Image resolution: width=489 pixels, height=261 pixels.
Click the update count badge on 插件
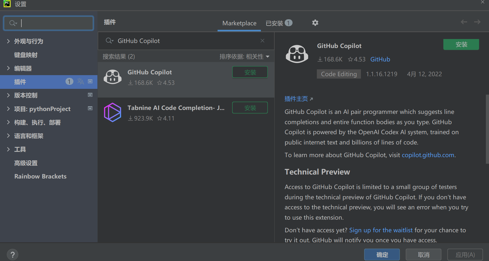pos(69,82)
